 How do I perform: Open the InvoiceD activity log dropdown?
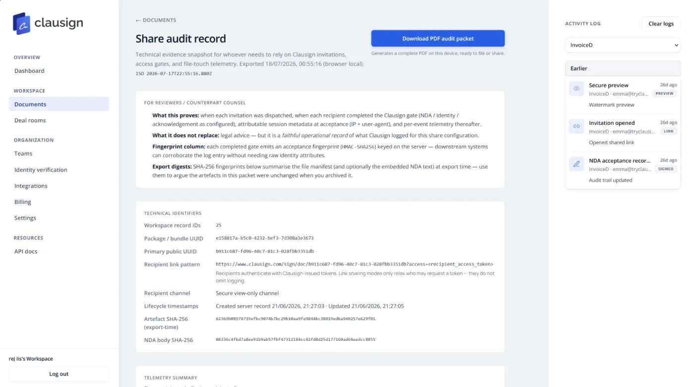pyautogui.click(x=623, y=45)
